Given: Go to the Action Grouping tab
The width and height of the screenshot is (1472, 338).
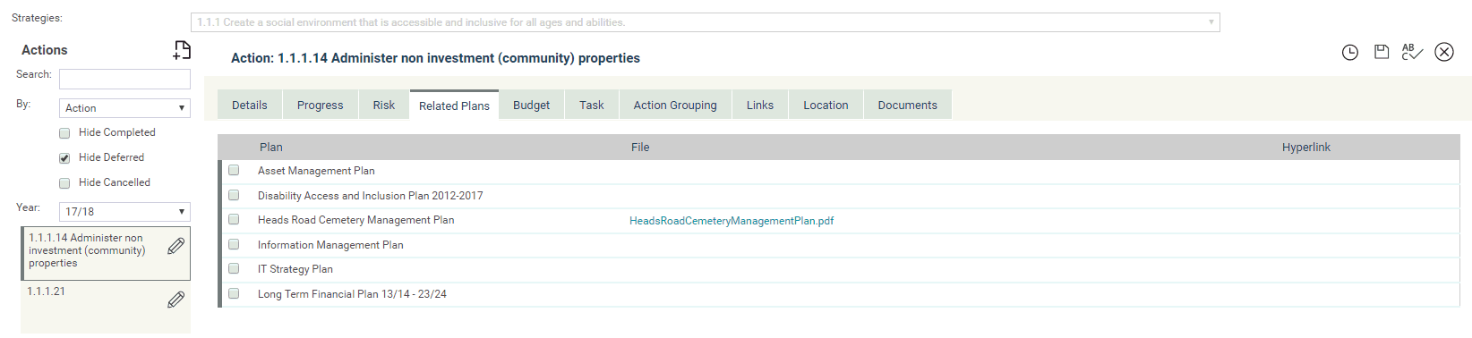Looking at the screenshot, I should pyautogui.click(x=675, y=105).
